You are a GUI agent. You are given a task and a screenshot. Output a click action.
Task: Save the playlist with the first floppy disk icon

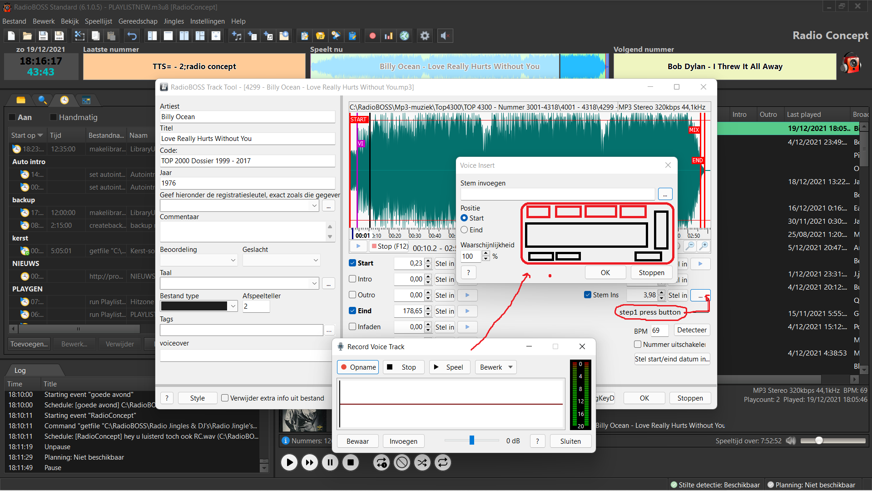43,36
